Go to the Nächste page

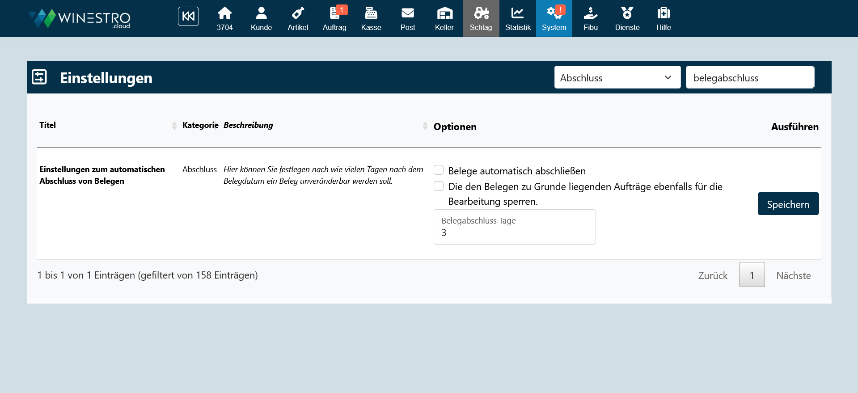click(793, 275)
